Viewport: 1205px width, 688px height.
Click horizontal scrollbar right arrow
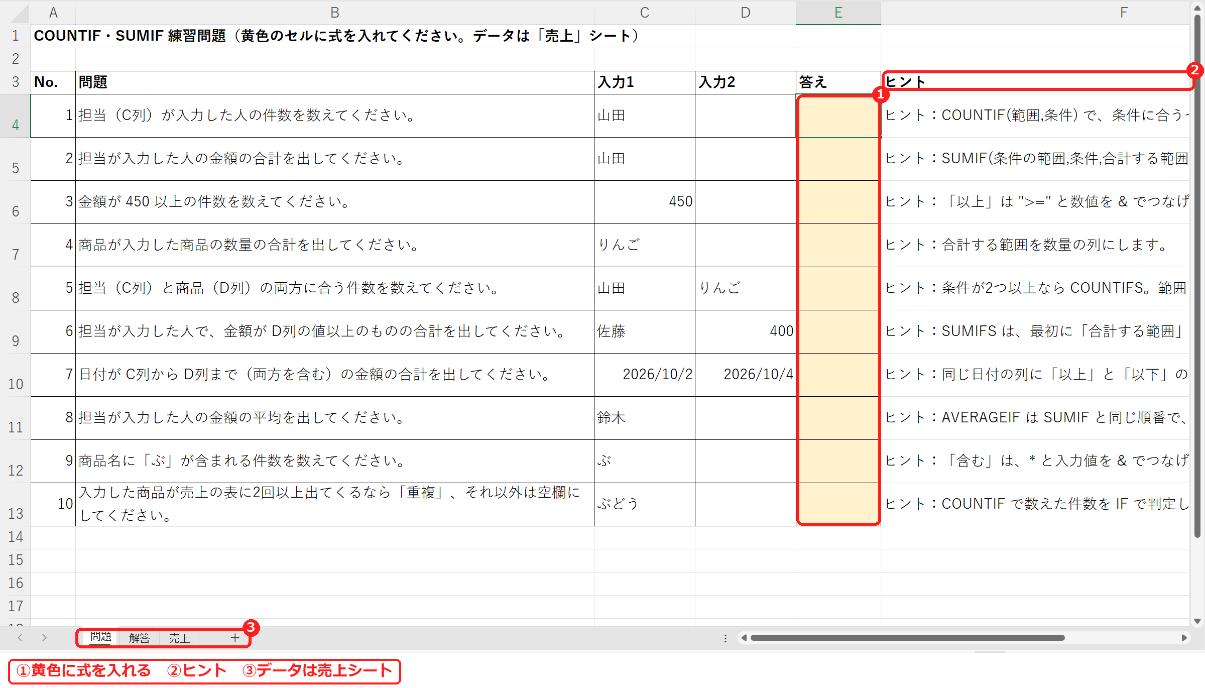[x=1184, y=638]
